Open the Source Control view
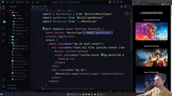The width and height of the screenshot is (172, 96). [3, 21]
